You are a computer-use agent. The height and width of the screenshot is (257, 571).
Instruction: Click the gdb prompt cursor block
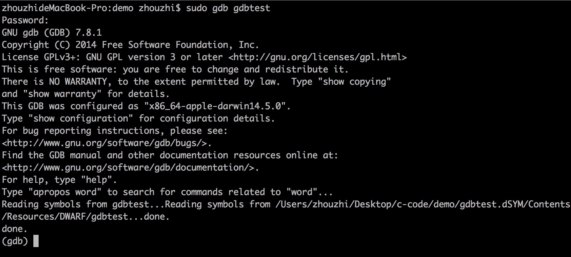[36, 241]
